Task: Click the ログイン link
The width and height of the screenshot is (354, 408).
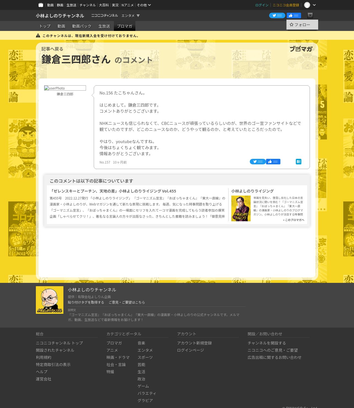Action: [262, 5]
